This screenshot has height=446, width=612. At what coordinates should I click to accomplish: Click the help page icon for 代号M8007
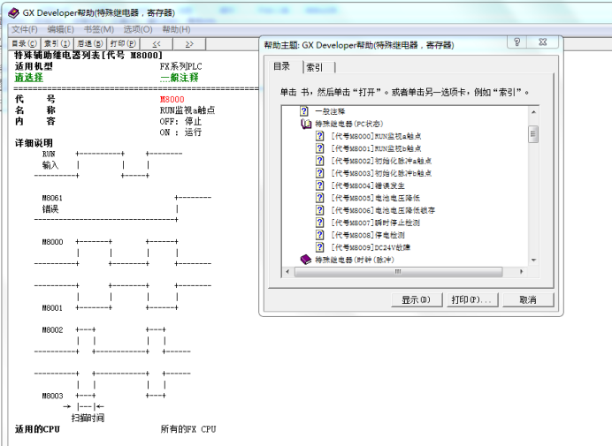pos(319,223)
